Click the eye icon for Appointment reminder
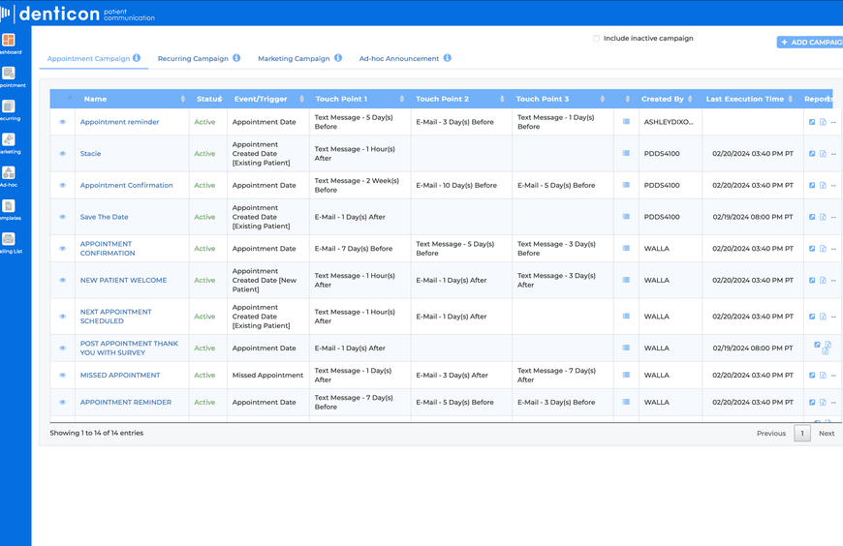Viewport: 843px width, 546px height. click(63, 122)
